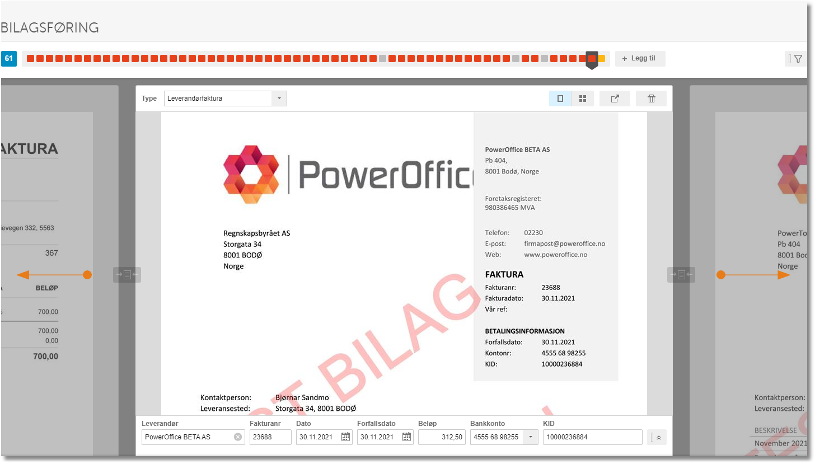815x464 pixels.
Task: Click PowerOffice BETA AS sender name in invoice
Action: (518, 149)
